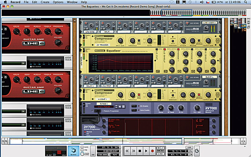Go to right locator R button
The height and width of the screenshot is (157, 251).
pos(192,155)
